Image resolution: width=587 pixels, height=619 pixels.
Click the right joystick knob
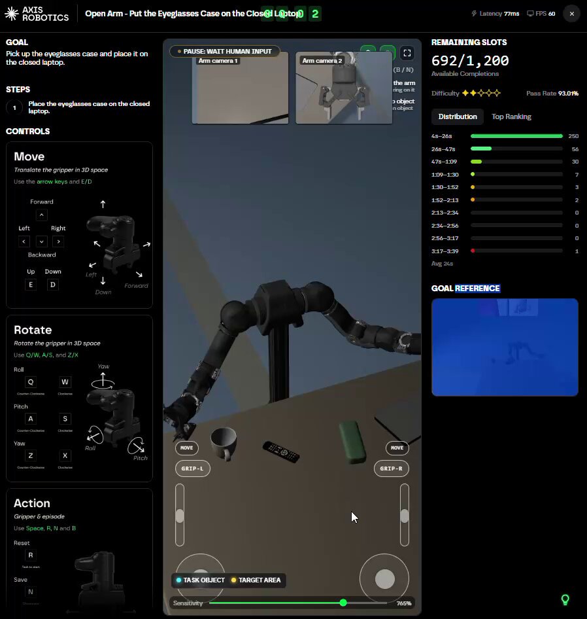point(384,578)
